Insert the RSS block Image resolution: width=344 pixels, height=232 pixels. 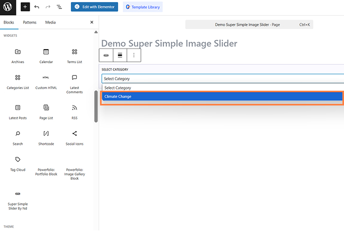74,111
